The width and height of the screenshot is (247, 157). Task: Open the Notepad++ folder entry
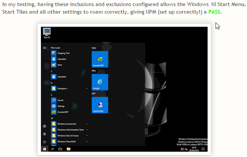click(69, 88)
